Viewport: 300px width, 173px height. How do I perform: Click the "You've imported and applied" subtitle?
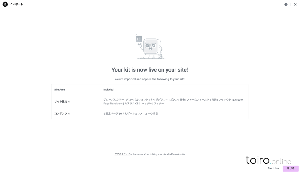[150, 79]
